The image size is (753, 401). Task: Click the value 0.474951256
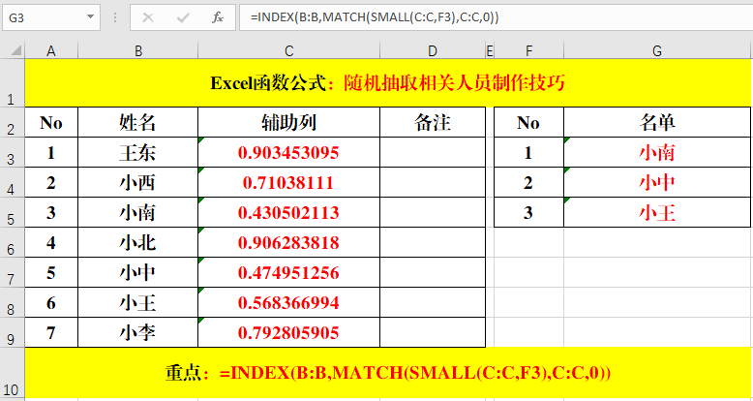(x=288, y=272)
